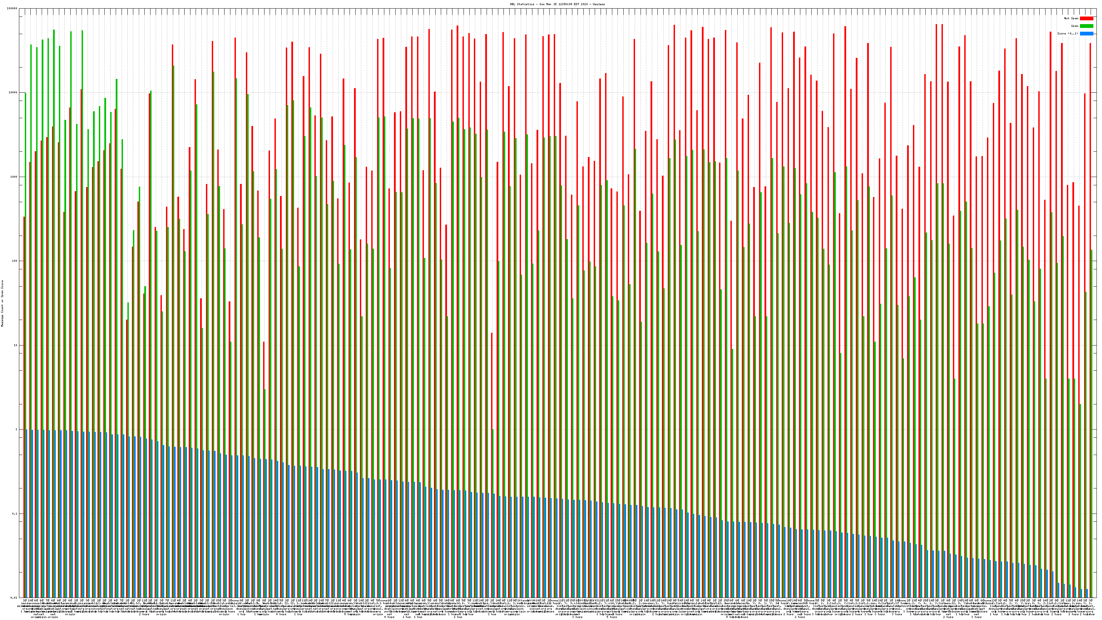Viewport: 1102px width, 620px height.
Task: Select the 'Score (0..1)' legend label
Action: point(1067,33)
